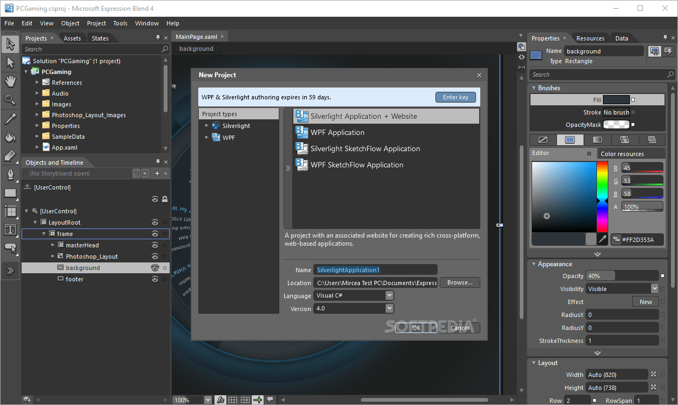Toggle LayoutRoot visibility eye
This screenshot has width=678, height=405.
click(155, 222)
